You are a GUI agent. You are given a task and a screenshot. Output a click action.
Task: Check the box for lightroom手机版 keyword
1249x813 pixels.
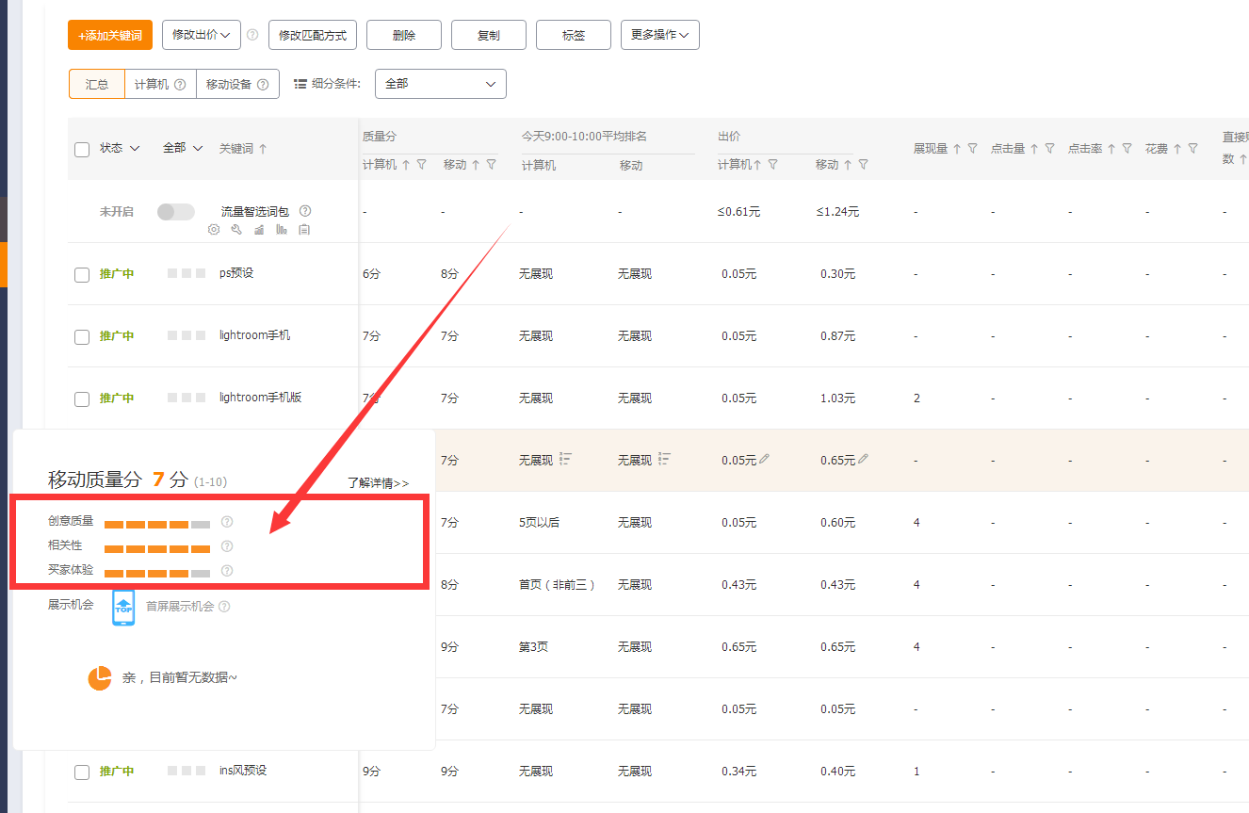(82, 399)
